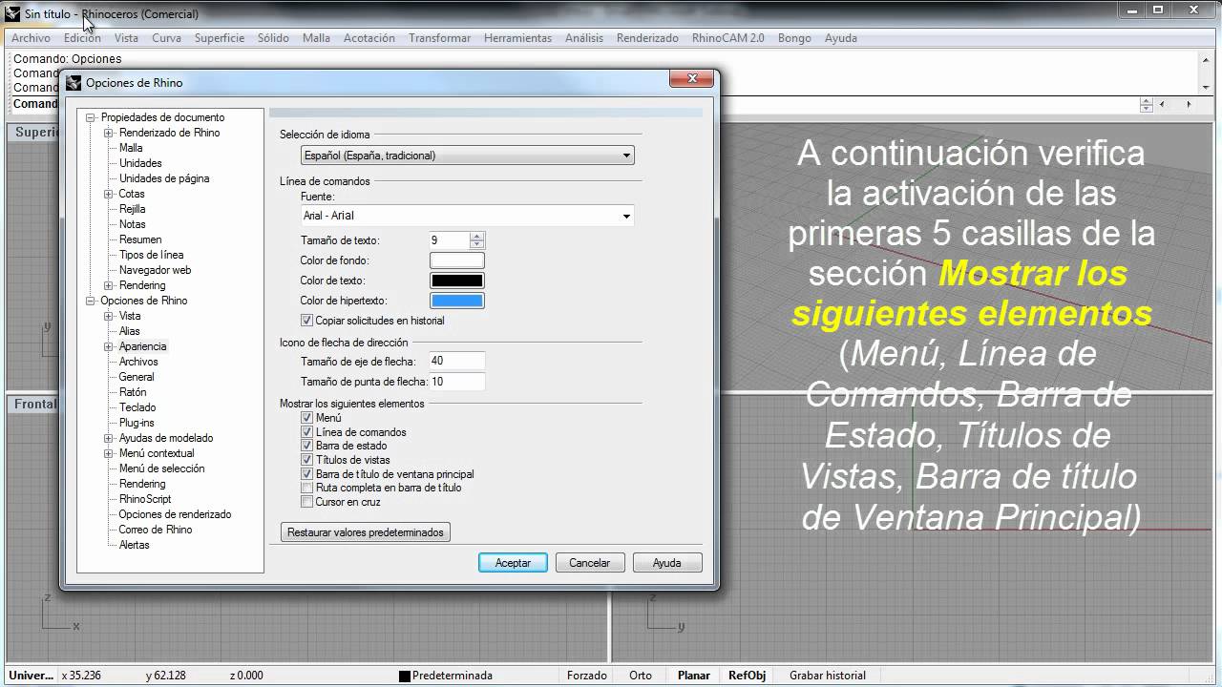
Task: Select Rejilla in the options tree
Action: (132, 209)
